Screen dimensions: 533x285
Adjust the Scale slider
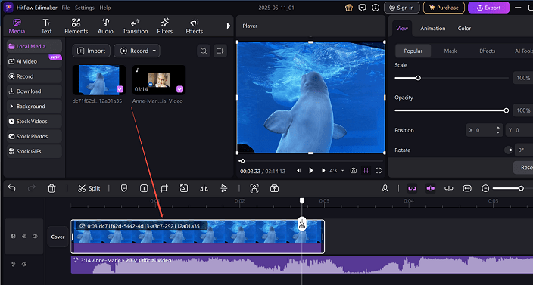[418, 78]
